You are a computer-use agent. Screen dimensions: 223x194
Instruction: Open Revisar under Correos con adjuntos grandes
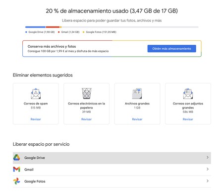click(188, 119)
